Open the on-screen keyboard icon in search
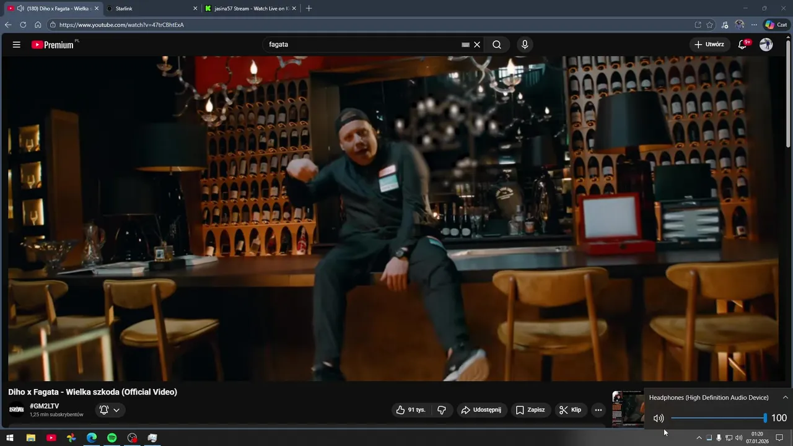Image resolution: width=793 pixels, height=446 pixels. click(465, 45)
